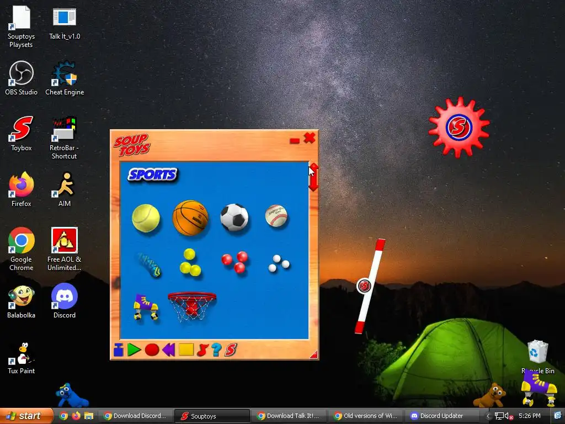The width and height of the screenshot is (565, 424).
Task: Launch Firefox from the desktop
Action: point(22,189)
